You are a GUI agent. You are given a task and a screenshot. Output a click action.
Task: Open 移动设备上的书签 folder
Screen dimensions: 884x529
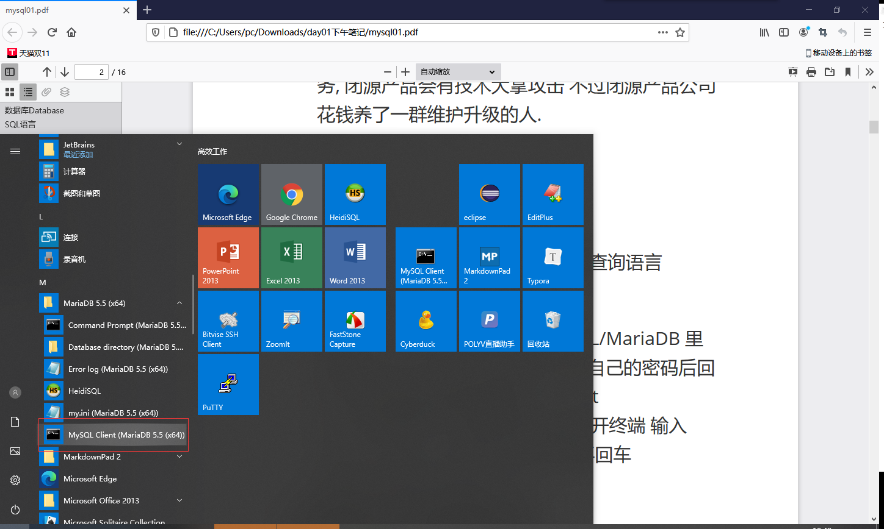click(838, 53)
